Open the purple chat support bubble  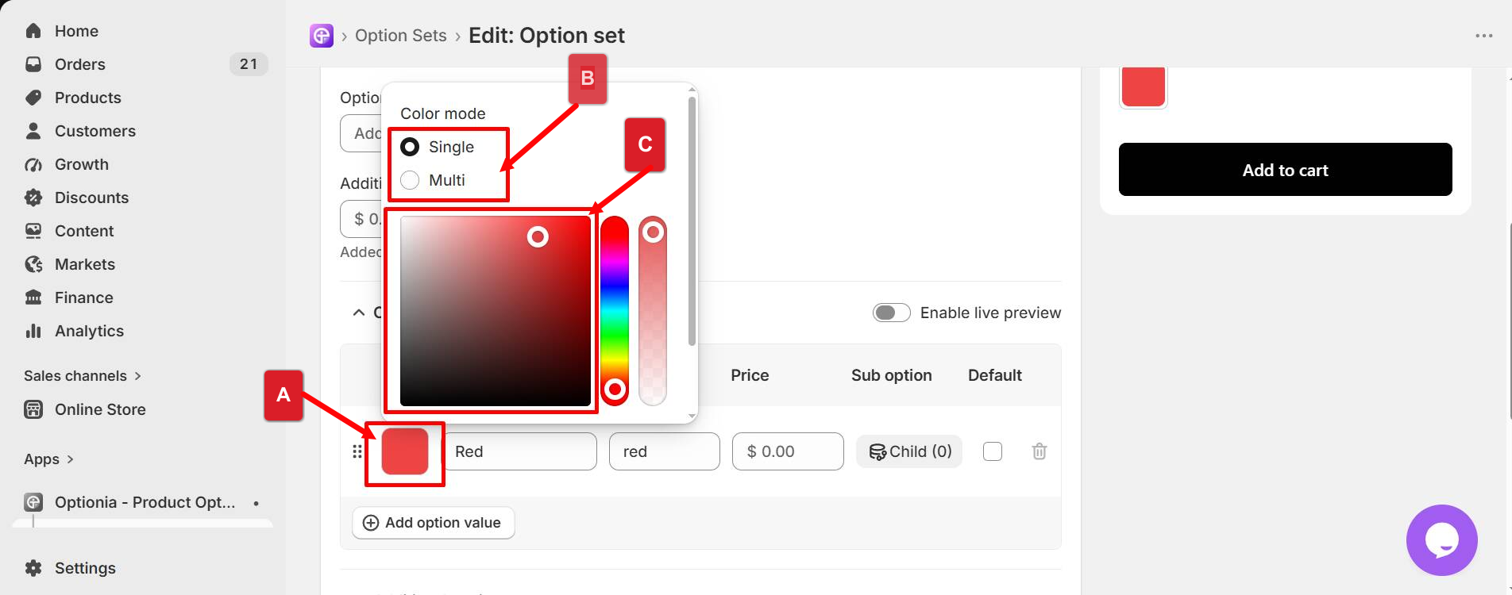1441,540
